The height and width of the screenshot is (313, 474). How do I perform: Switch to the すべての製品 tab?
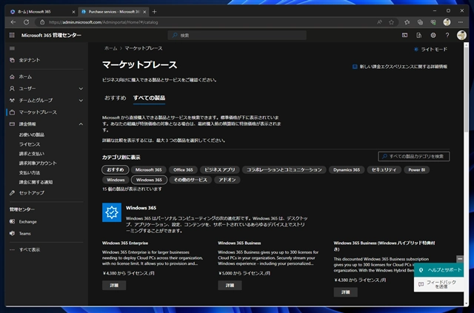[x=149, y=98]
